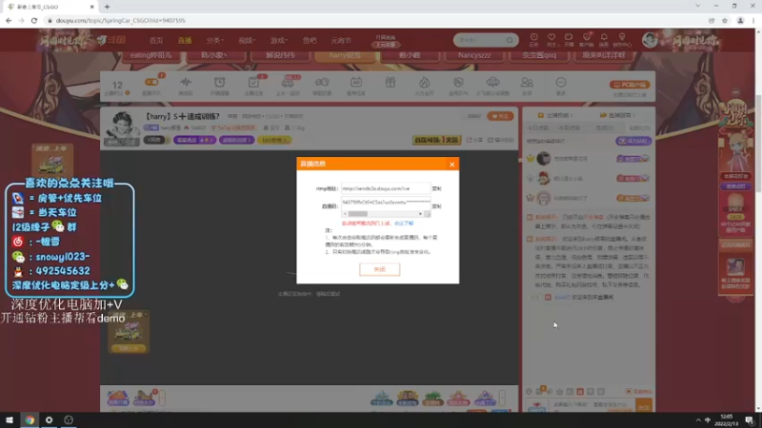This screenshot has width=762, height=428.
Task: Open the 'more' ellipsis icon in streamer toolbar
Action: coord(561,83)
